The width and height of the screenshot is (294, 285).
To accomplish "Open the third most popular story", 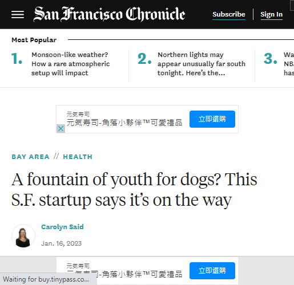I will [x=289, y=64].
